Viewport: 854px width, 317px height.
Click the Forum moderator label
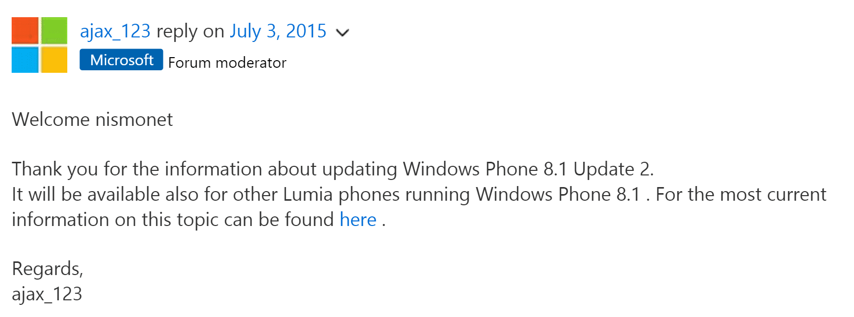point(227,63)
